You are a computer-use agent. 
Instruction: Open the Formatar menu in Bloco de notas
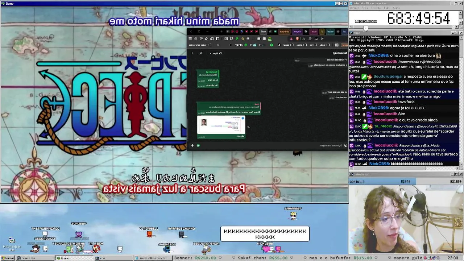point(376,8)
